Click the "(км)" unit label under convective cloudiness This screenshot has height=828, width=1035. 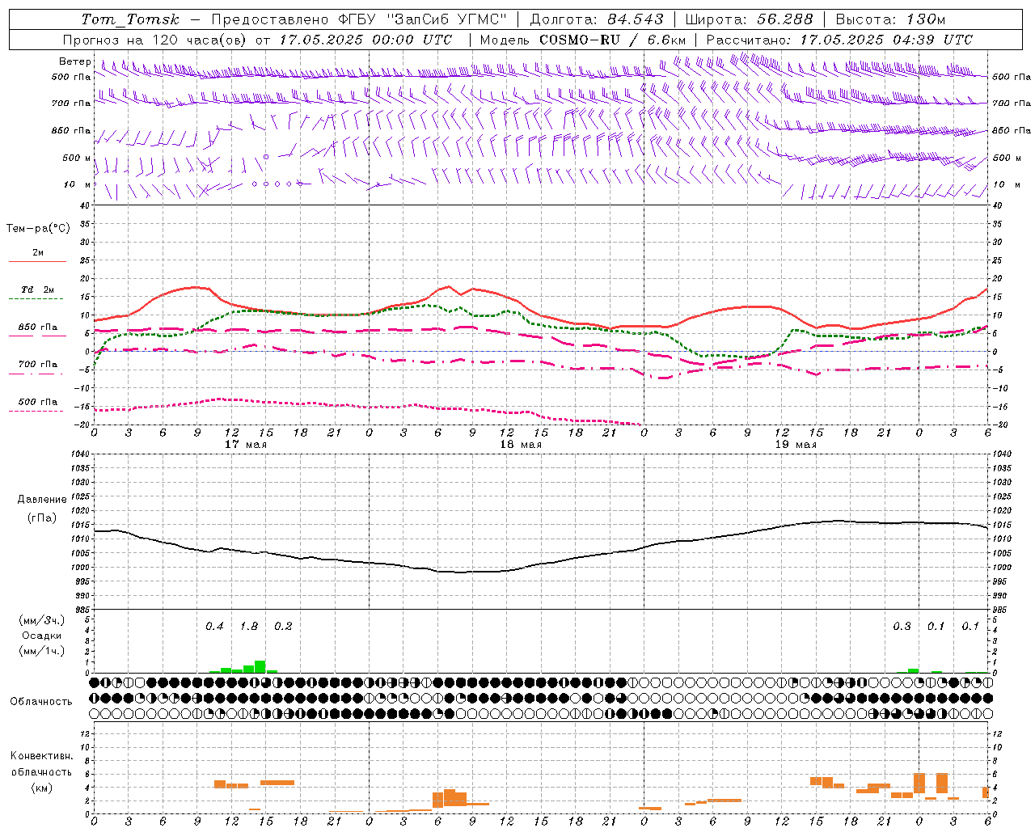(41, 788)
